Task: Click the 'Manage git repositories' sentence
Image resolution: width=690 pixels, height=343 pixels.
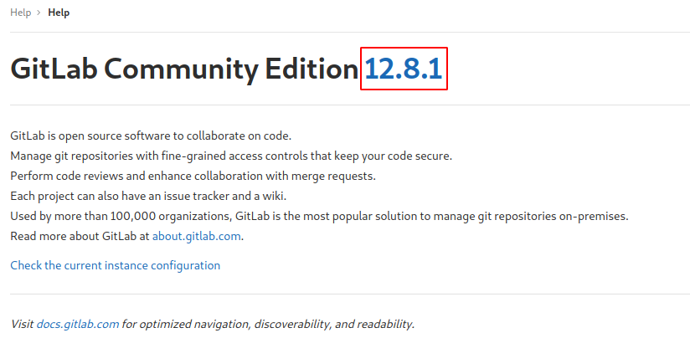Action: click(x=231, y=156)
